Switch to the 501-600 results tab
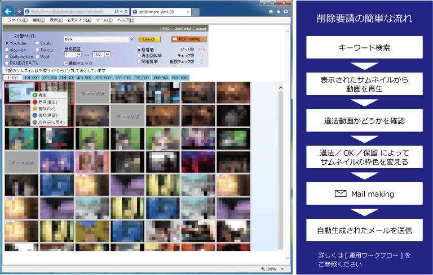Screen dimensions: 433x275 point(103,78)
